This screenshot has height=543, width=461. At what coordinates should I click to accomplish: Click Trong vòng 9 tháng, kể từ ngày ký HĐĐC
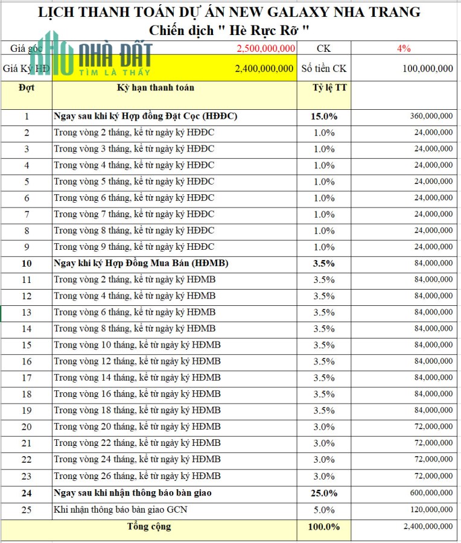[134, 247]
